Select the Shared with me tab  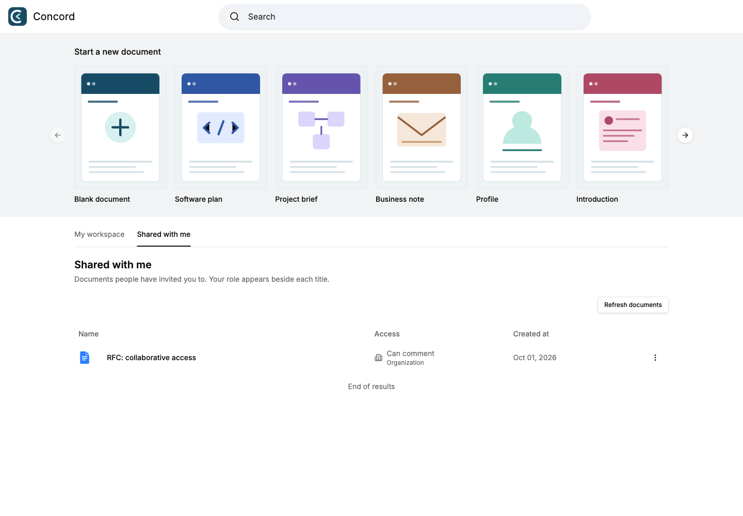tap(164, 234)
